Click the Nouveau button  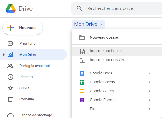(22, 28)
